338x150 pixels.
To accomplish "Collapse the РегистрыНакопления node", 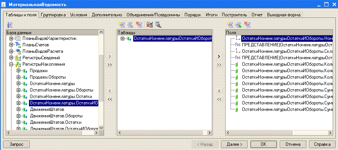I will 11,65.
